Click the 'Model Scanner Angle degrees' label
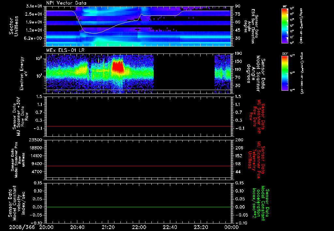This screenshot has width=334, height=231. [x=256, y=74]
